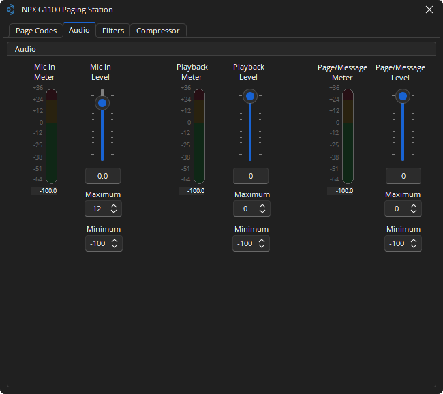This screenshot has width=443, height=394.
Task: Click the Mic In Meter bar
Action: click(x=51, y=136)
